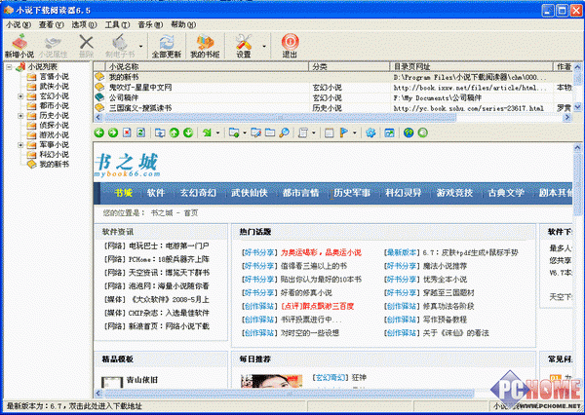Expand the 军事小说 tree node
This screenshot has height=415, width=585.
(20, 145)
